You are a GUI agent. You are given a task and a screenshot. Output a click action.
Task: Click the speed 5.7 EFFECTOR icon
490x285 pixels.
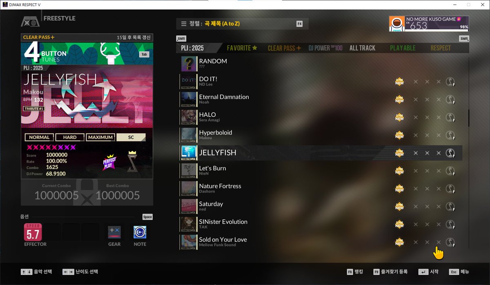tap(33, 232)
